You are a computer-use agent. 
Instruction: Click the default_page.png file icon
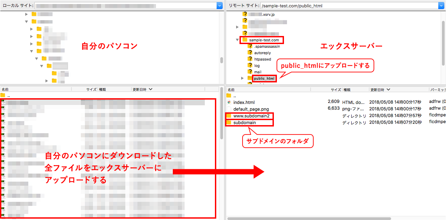click(229, 109)
